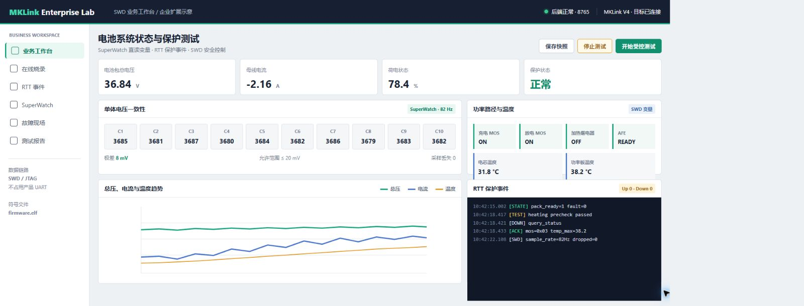Click the SuperWatch · 82 Hz badge
Image resolution: width=804 pixels, height=306 pixels.
[x=431, y=109]
